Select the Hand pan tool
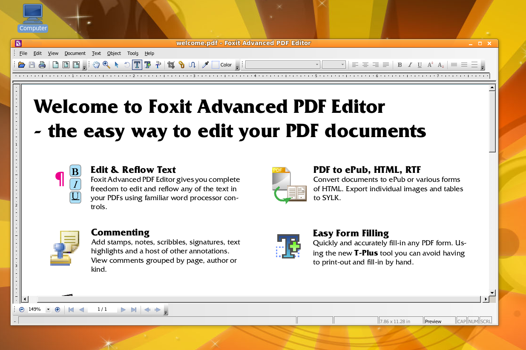 [97, 65]
